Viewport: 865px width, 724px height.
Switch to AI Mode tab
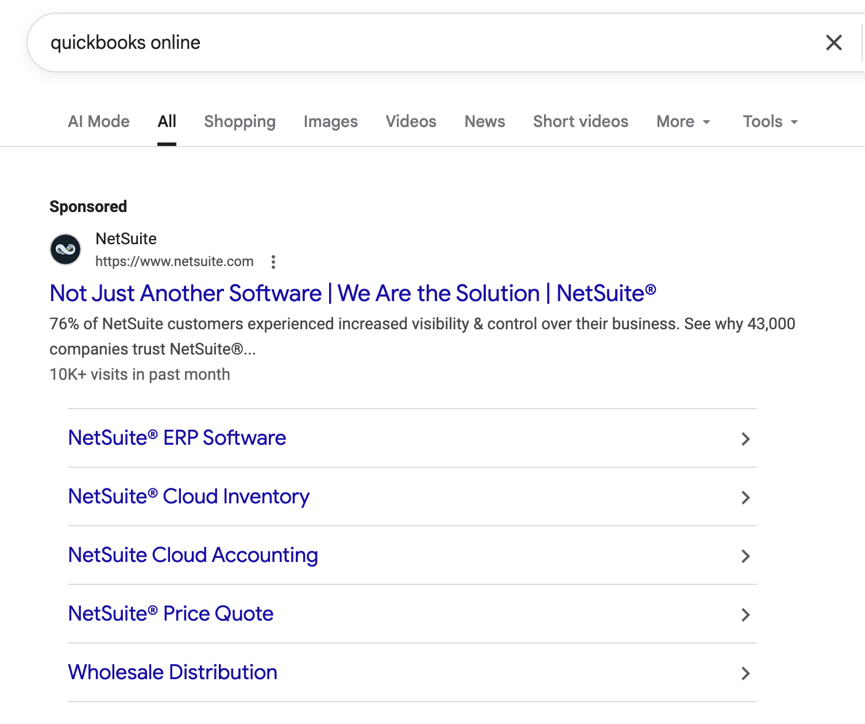click(x=99, y=122)
